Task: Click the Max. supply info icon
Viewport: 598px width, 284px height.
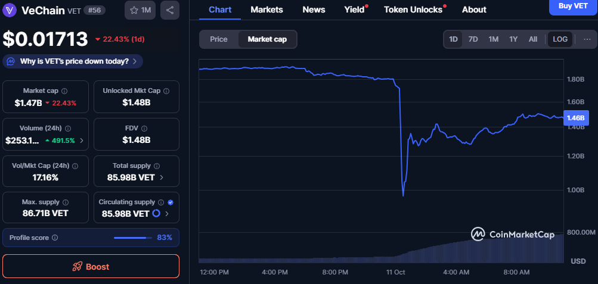Action: tap(73, 202)
